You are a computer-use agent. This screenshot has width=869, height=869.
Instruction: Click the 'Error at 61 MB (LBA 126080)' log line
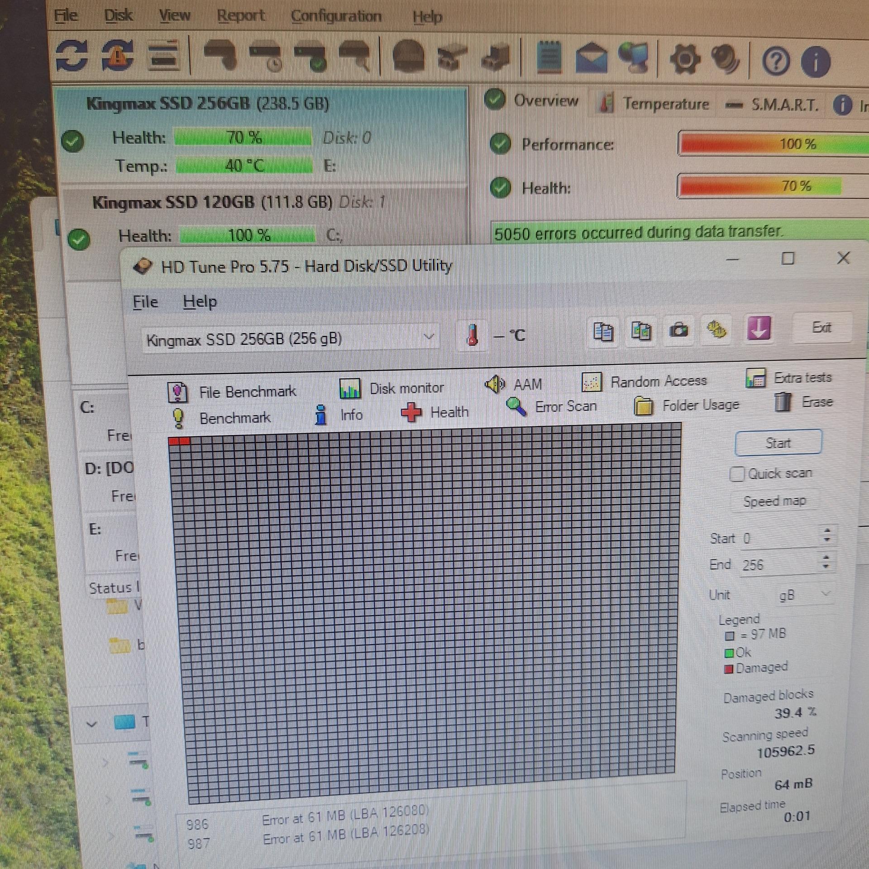click(x=345, y=816)
